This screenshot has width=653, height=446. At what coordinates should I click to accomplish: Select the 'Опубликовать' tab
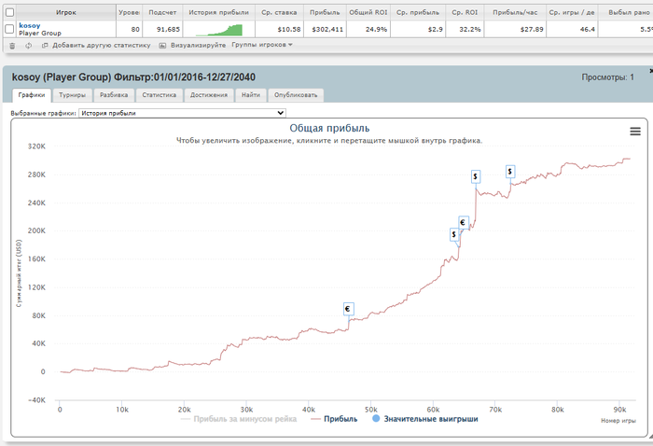pyautogui.click(x=296, y=95)
